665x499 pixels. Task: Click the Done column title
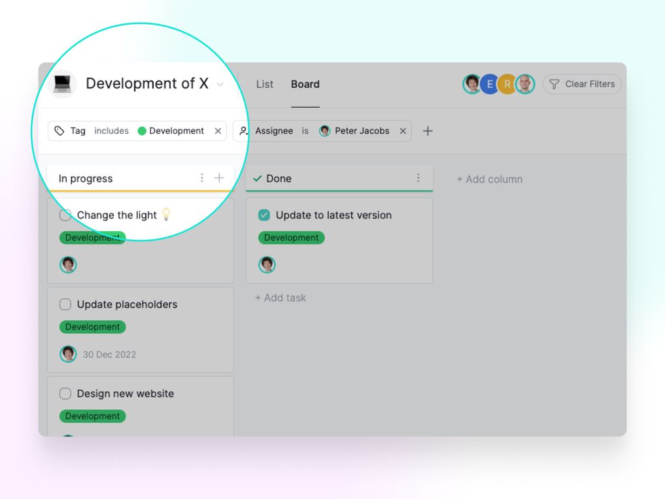tap(279, 179)
